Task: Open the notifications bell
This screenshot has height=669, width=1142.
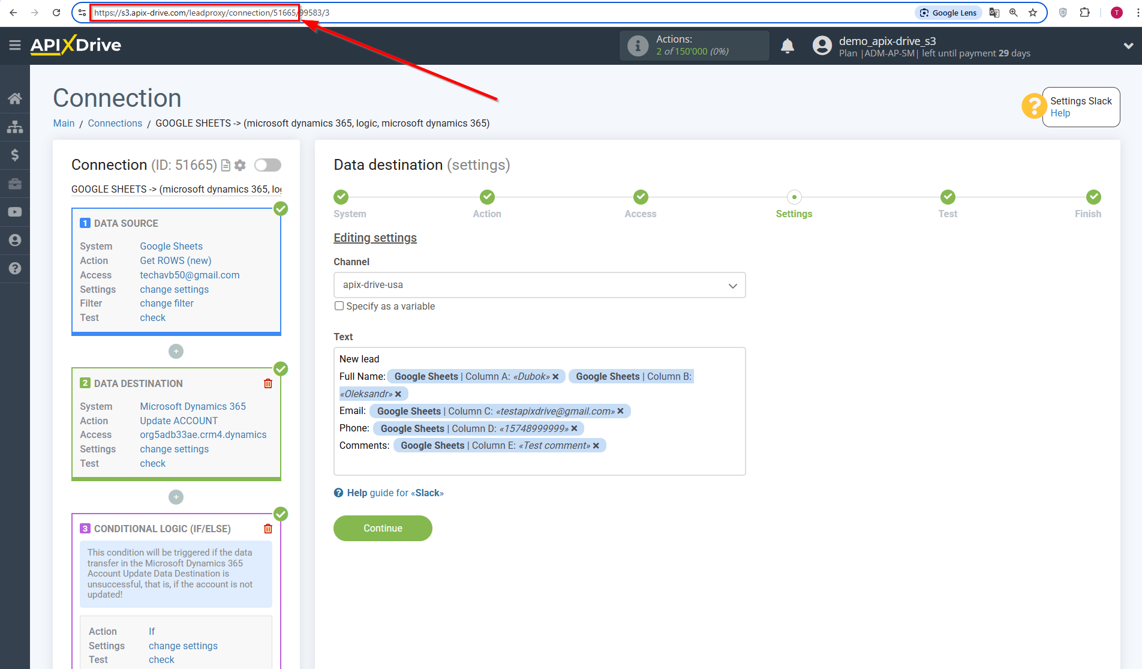Action: (x=788, y=46)
